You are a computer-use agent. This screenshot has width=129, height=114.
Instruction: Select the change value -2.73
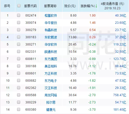pos(92,102)
